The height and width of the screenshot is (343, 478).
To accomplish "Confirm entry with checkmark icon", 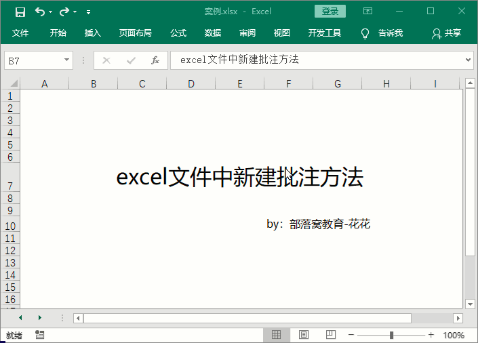I will click(131, 60).
